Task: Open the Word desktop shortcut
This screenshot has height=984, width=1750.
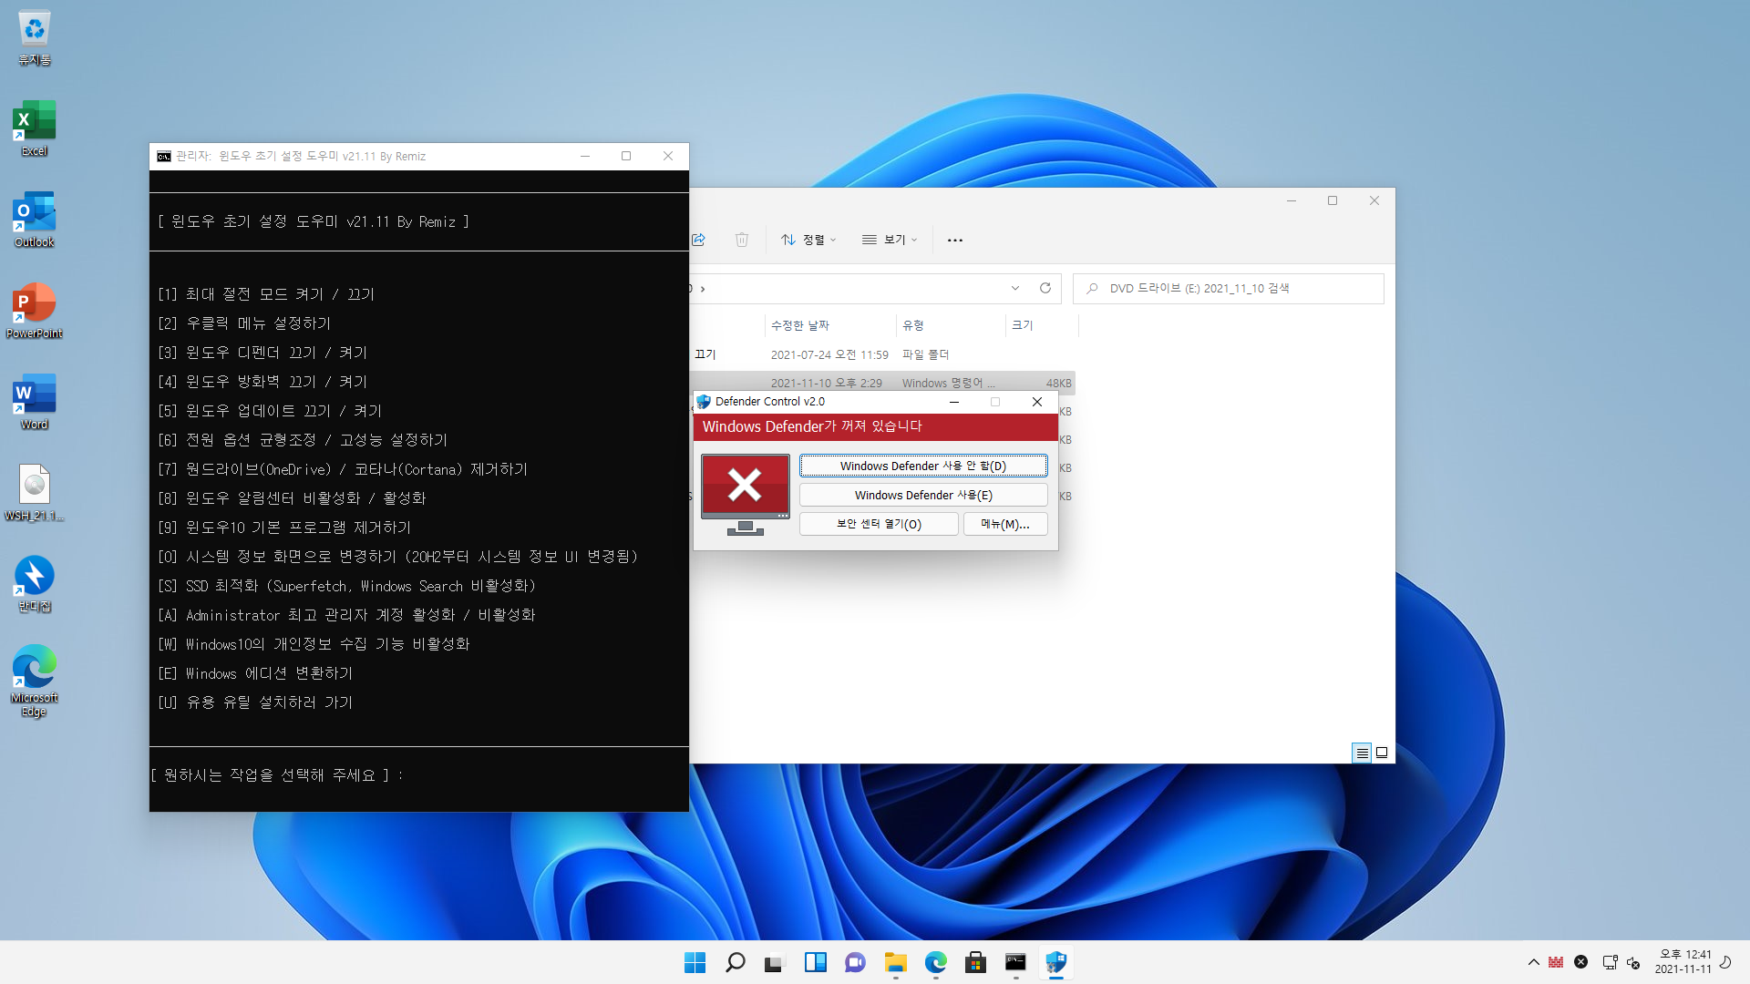Action: tap(34, 402)
